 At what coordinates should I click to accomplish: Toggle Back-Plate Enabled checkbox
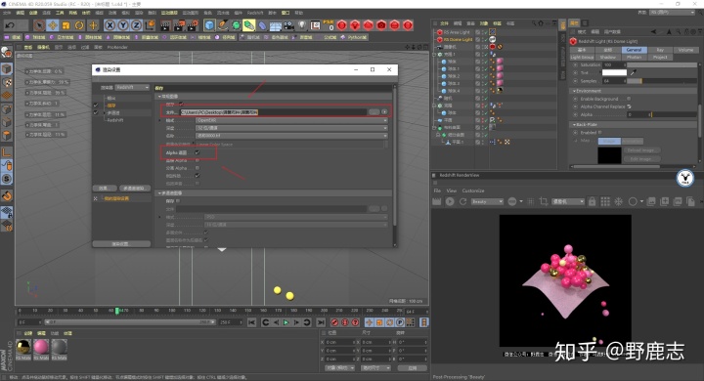pyautogui.click(x=599, y=133)
